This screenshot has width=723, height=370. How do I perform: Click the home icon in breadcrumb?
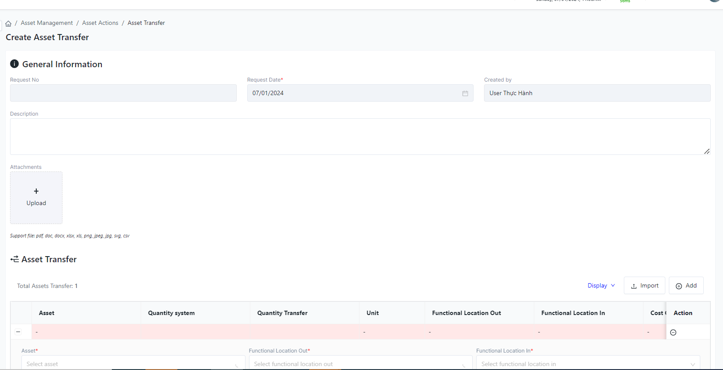pos(8,24)
